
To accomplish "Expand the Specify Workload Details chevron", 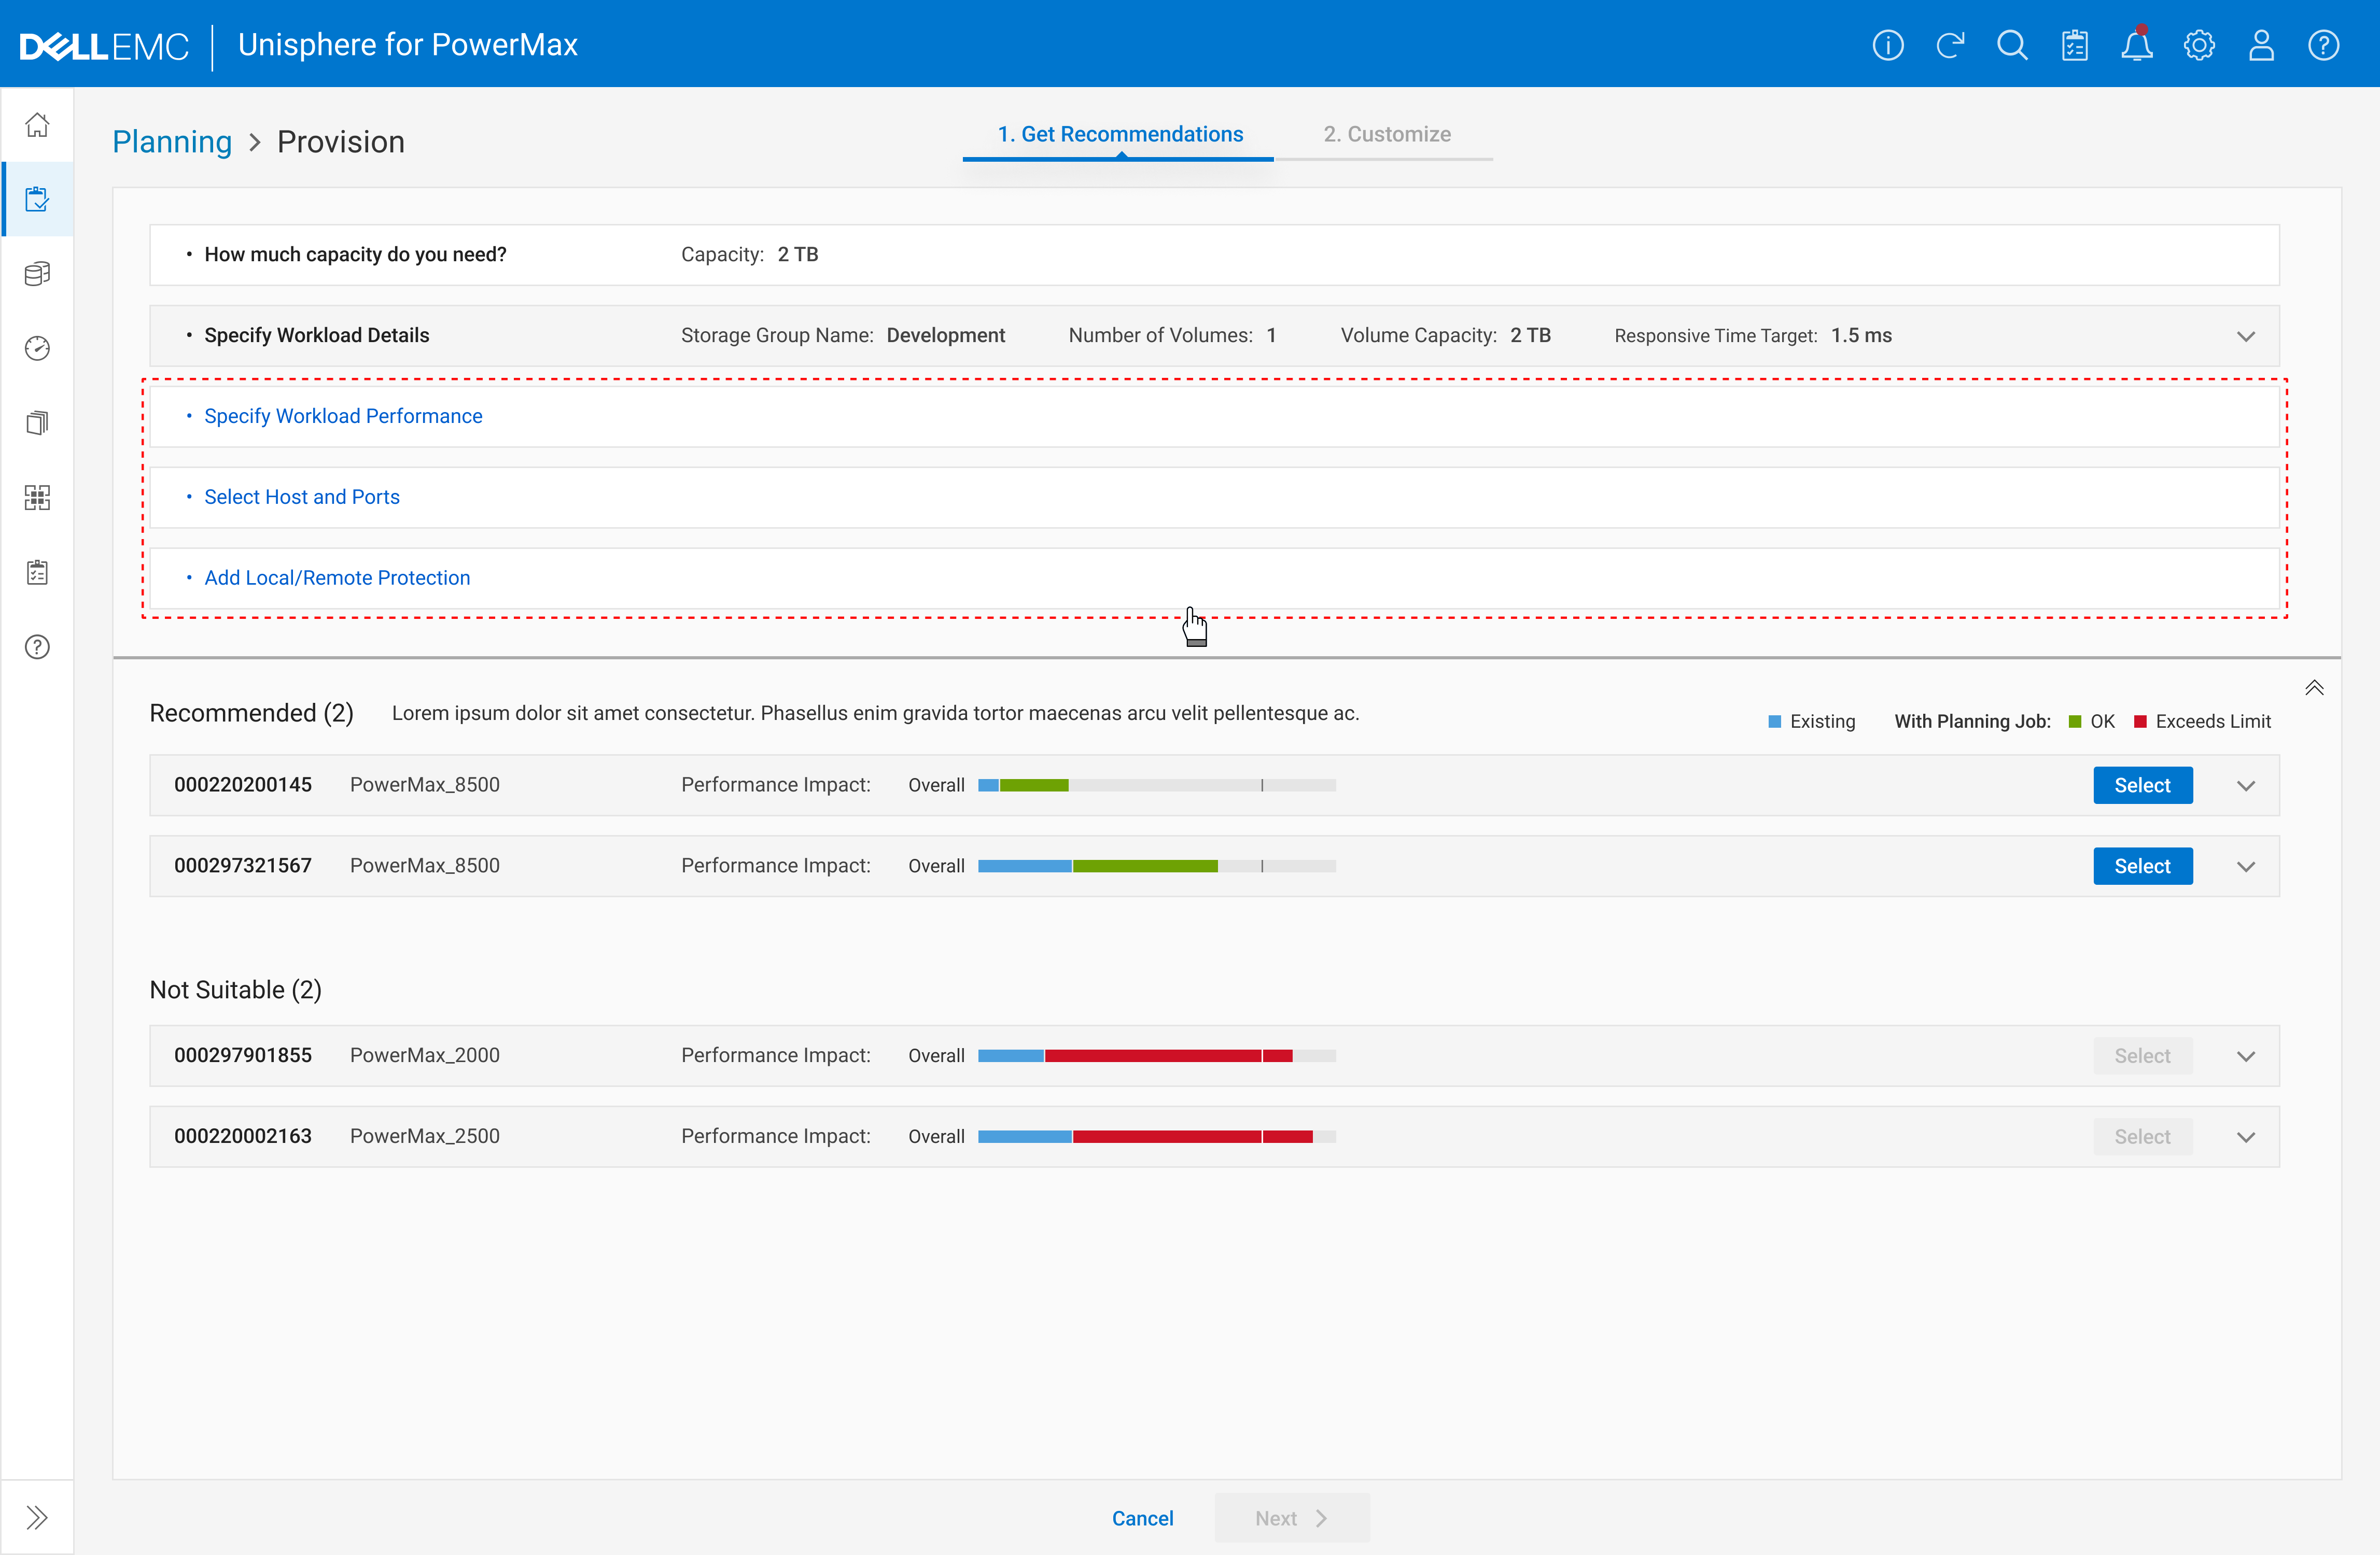I will point(2246,336).
